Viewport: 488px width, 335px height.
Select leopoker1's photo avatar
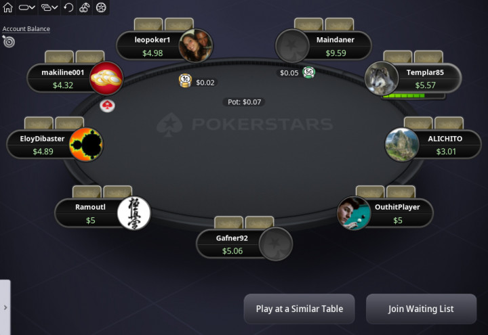pos(195,46)
